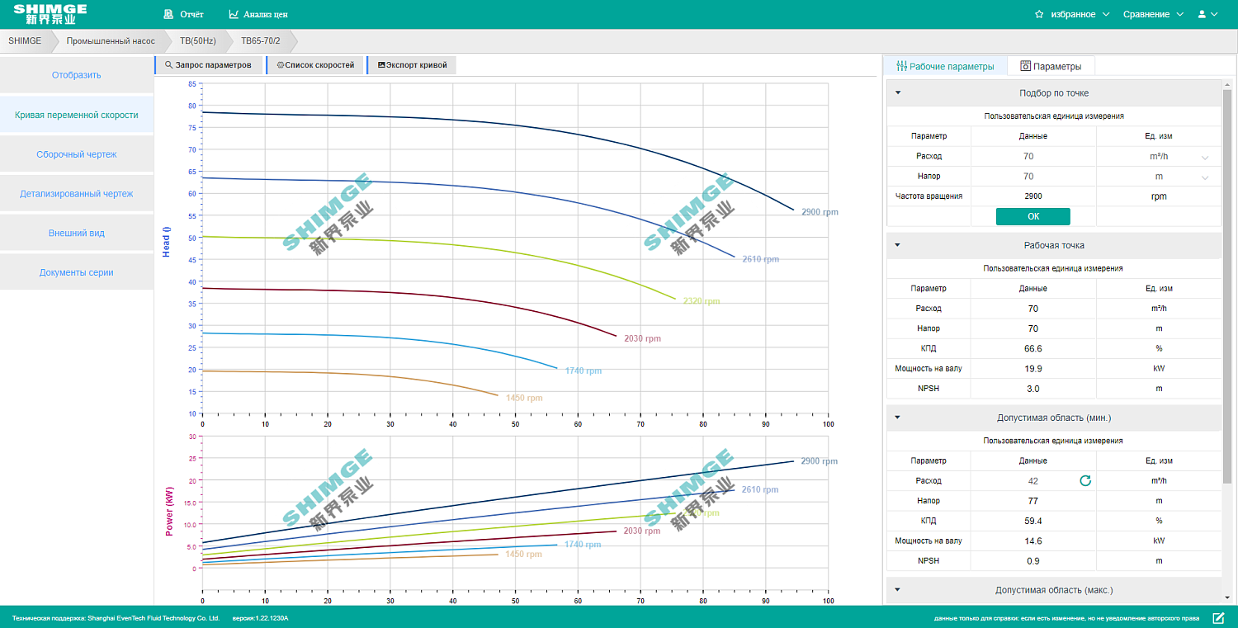
Task: Open the Сравнение comparison dropdown
Action: point(1153,14)
